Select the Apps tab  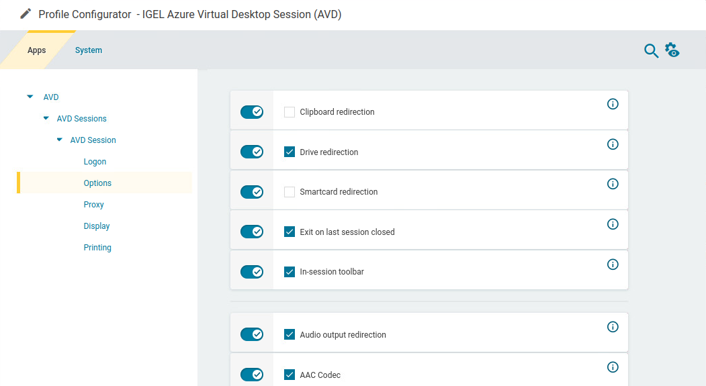click(37, 50)
